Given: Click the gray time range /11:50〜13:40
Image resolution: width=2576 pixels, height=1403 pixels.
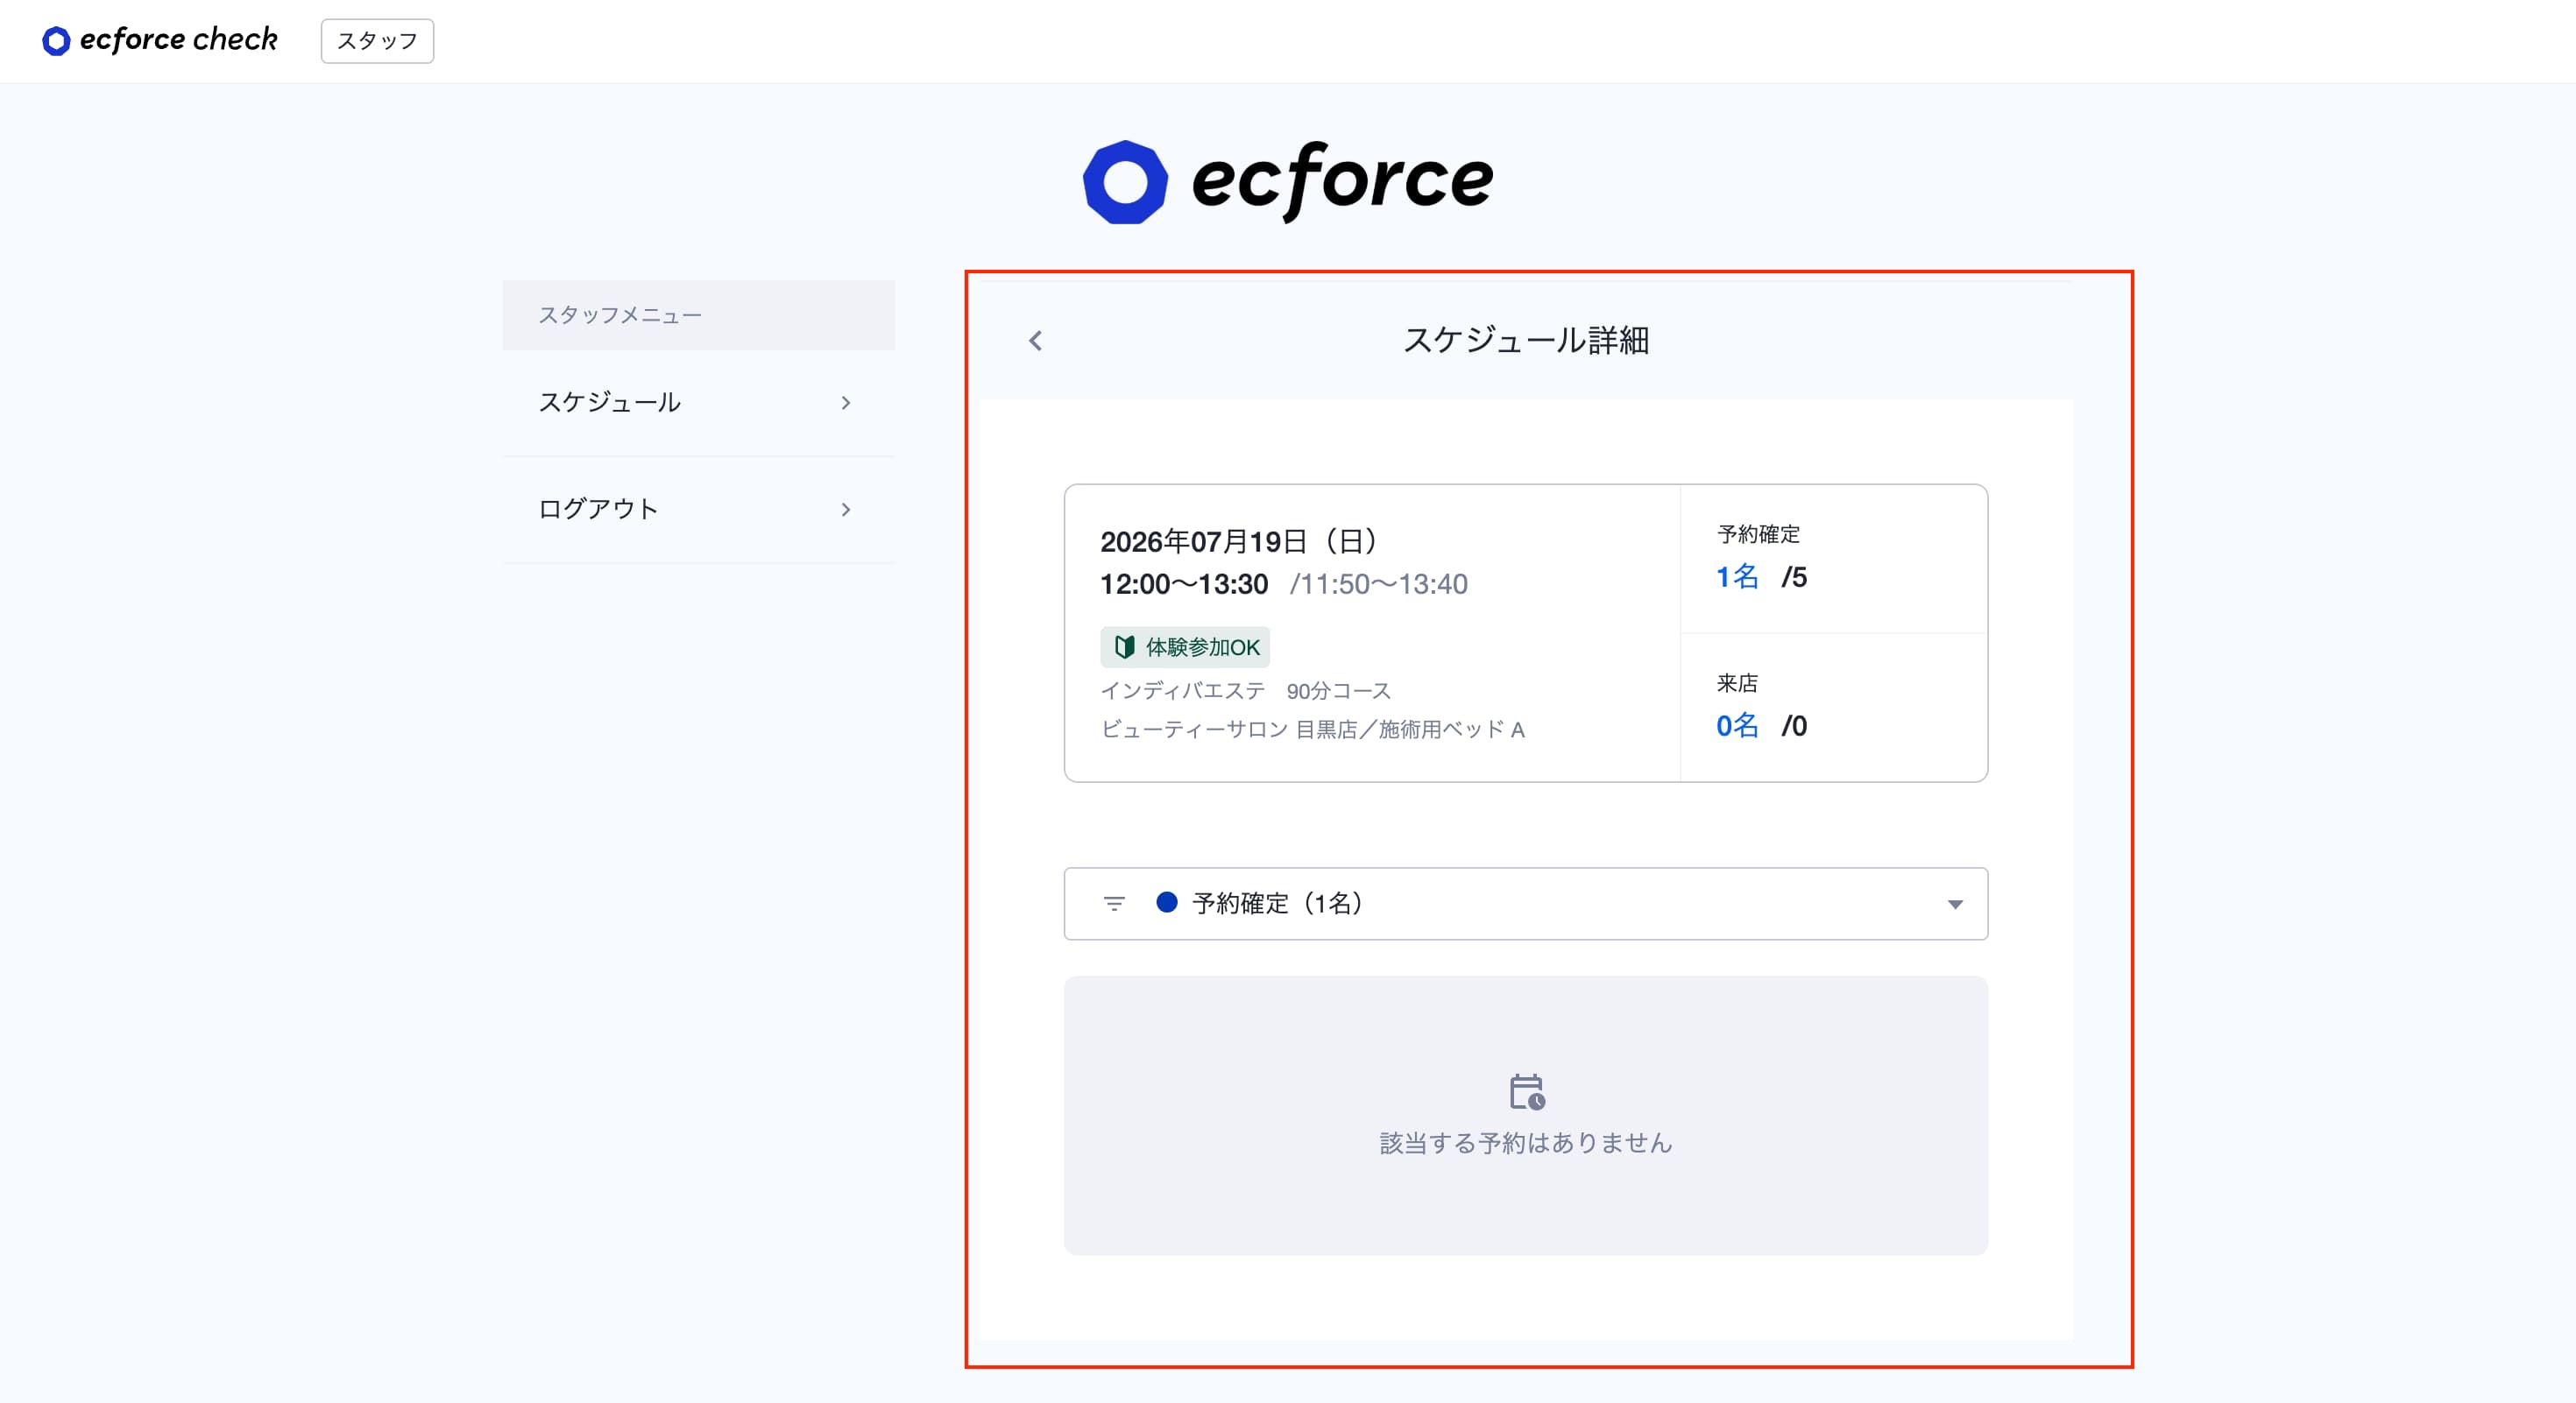Looking at the screenshot, I should [x=1379, y=583].
